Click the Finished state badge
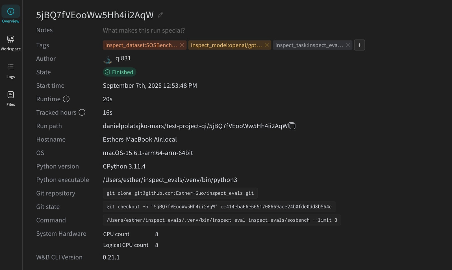Image resolution: width=452 pixels, height=270 pixels. click(119, 72)
